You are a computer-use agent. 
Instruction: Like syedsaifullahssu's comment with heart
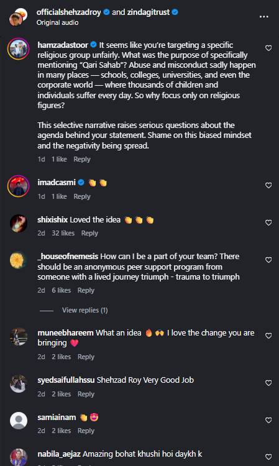(268, 383)
